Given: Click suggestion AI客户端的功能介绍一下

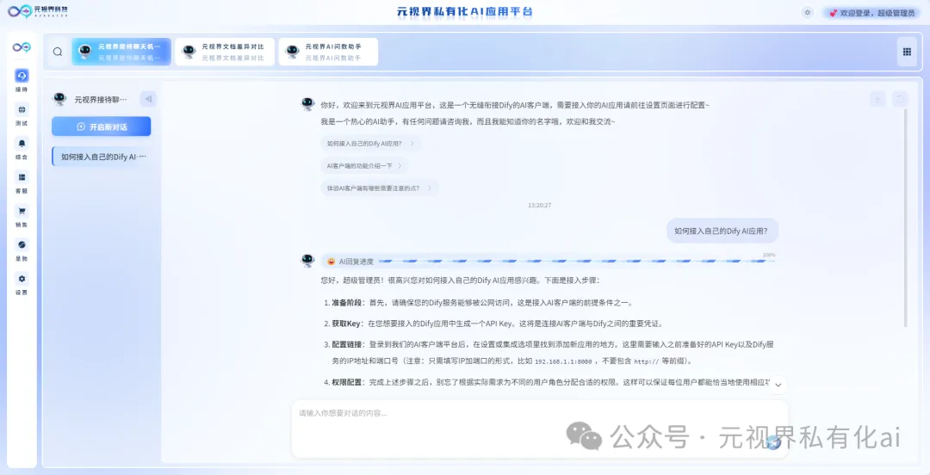Looking at the screenshot, I should (365, 165).
